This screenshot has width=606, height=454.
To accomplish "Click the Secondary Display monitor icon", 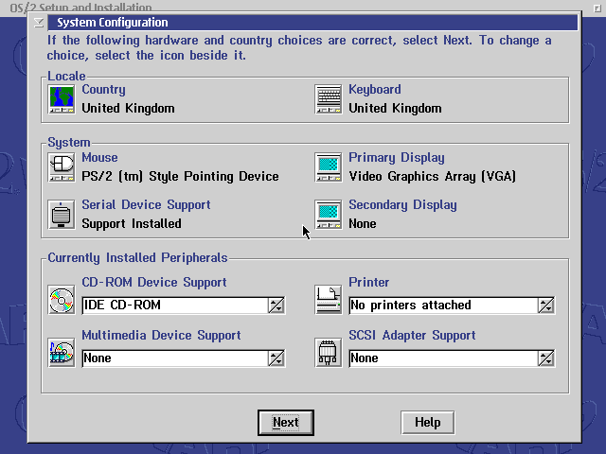I will [329, 215].
